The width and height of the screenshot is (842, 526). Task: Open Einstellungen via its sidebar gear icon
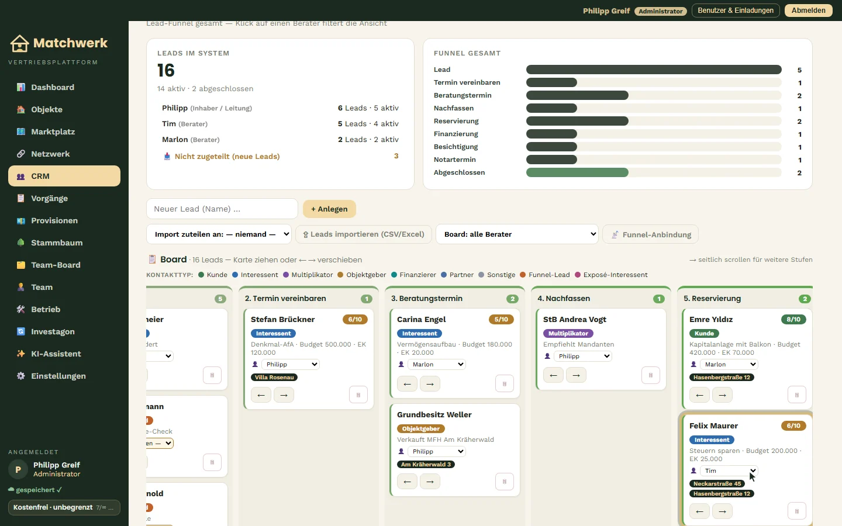click(x=21, y=376)
